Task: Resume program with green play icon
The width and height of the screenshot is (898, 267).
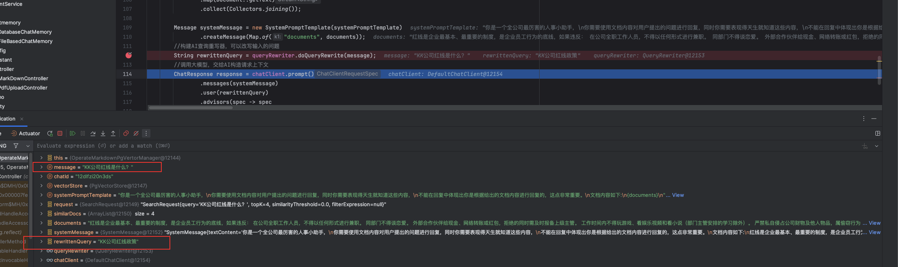Action: pos(73,133)
